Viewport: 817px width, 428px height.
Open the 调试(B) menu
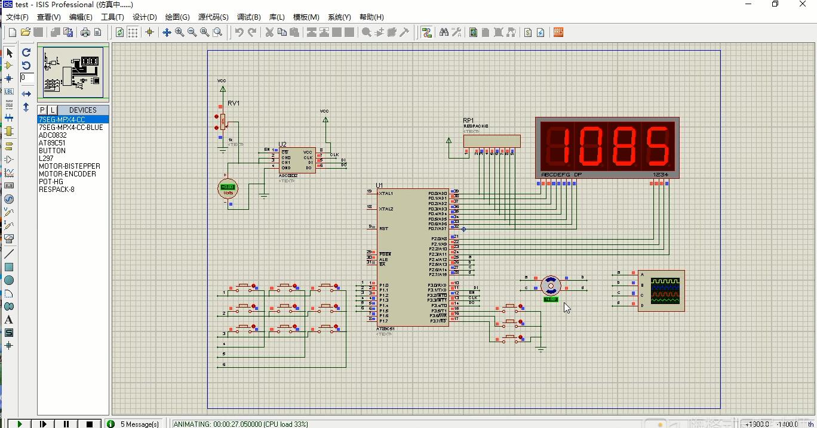coord(248,17)
